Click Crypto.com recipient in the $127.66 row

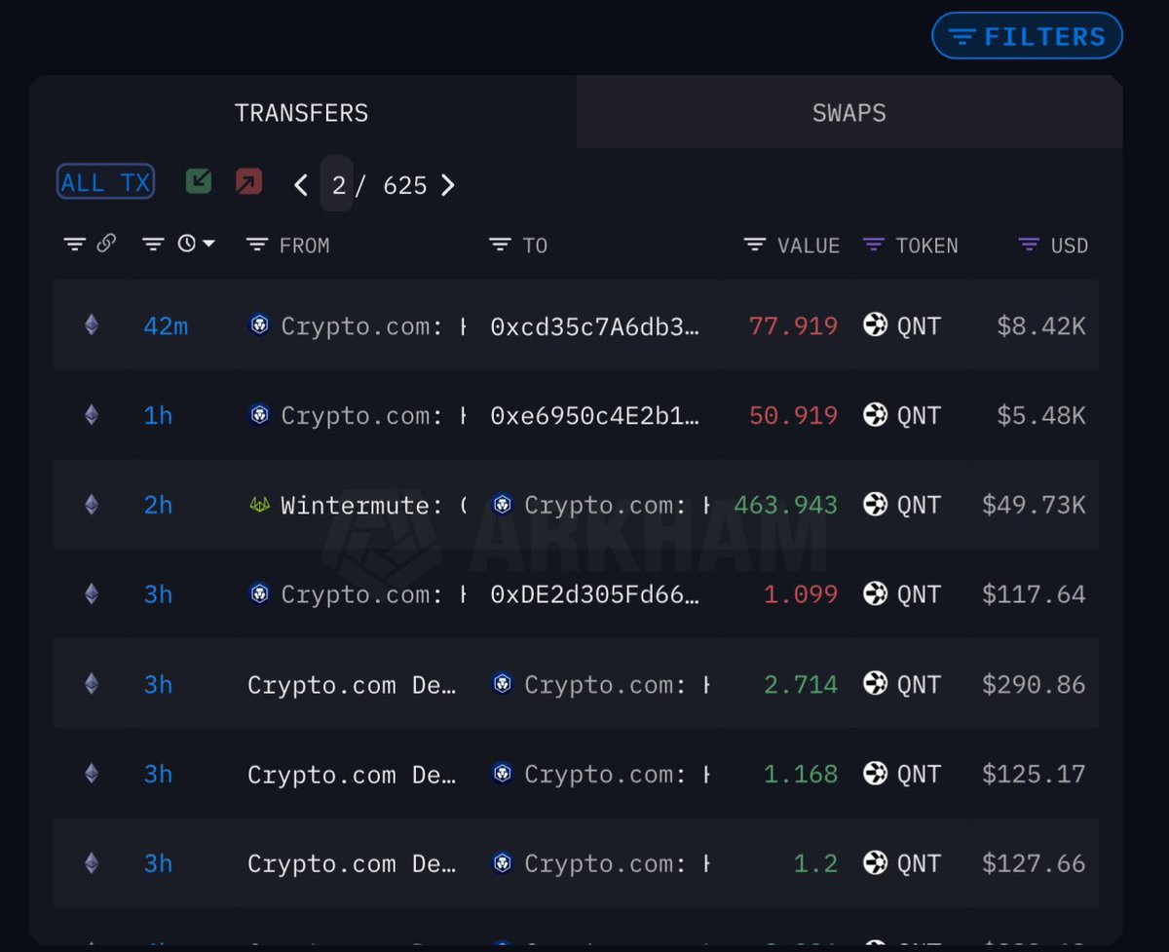click(x=617, y=863)
